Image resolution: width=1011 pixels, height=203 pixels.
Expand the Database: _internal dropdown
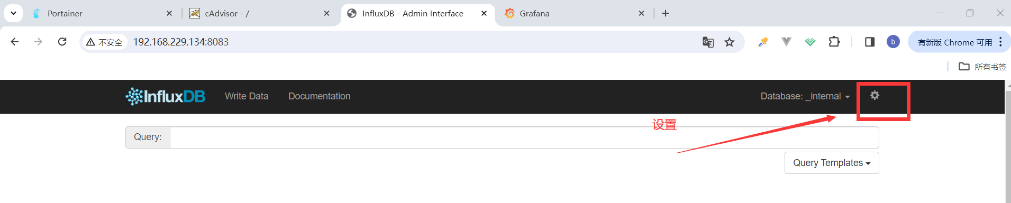(x=805, y=96)
